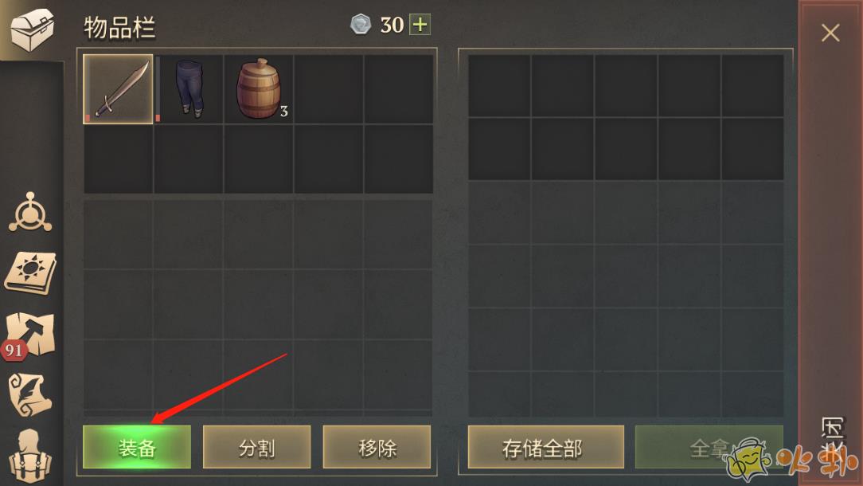Viewport: 863px width, 486px height.
Task: Select the dark pants item
Action: [189, 88]
